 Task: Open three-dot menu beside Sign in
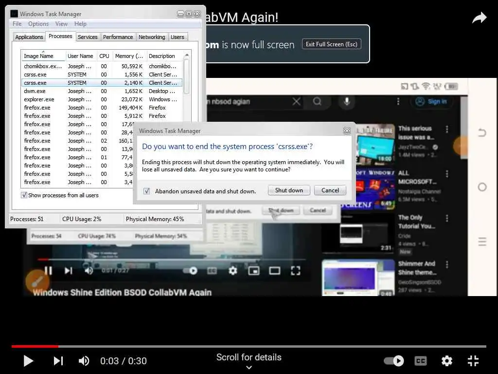pos(398,101)
